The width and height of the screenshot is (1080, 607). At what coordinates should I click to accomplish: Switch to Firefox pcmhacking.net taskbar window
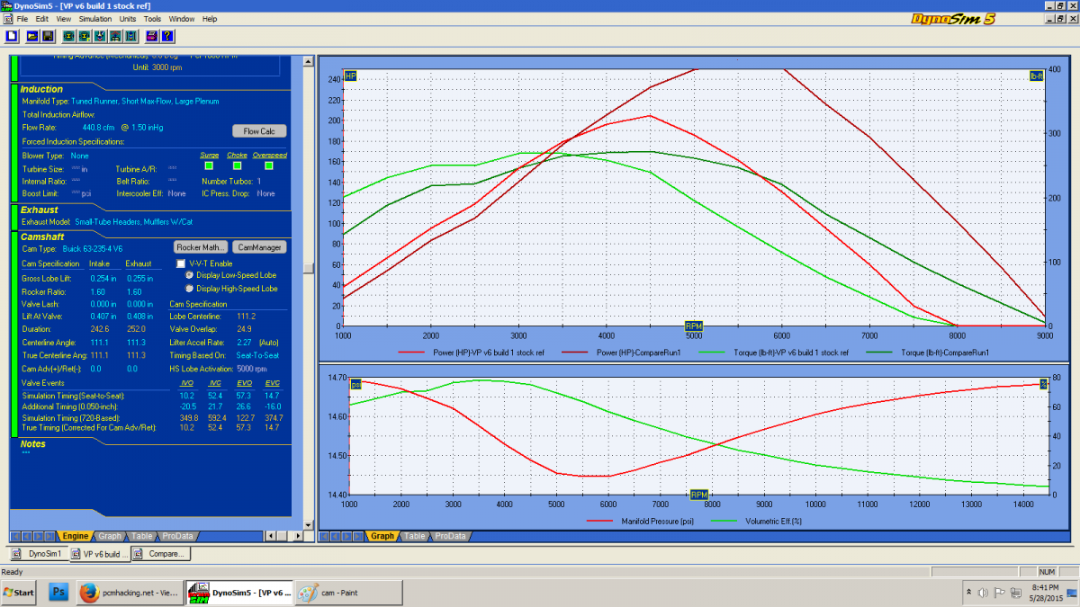[129, 593]
